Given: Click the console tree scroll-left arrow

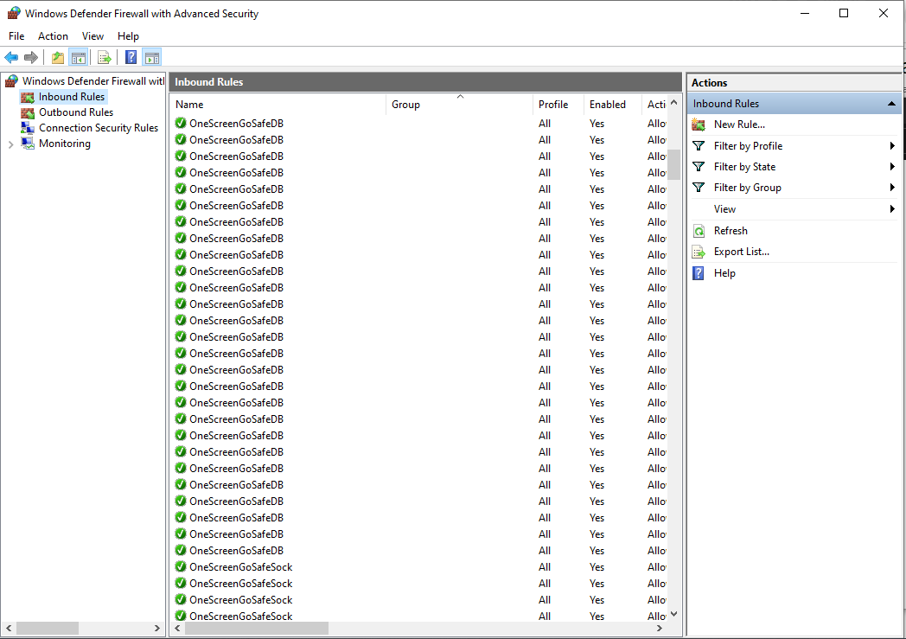Looking at the screenshot, I should [x=9, y=628].
